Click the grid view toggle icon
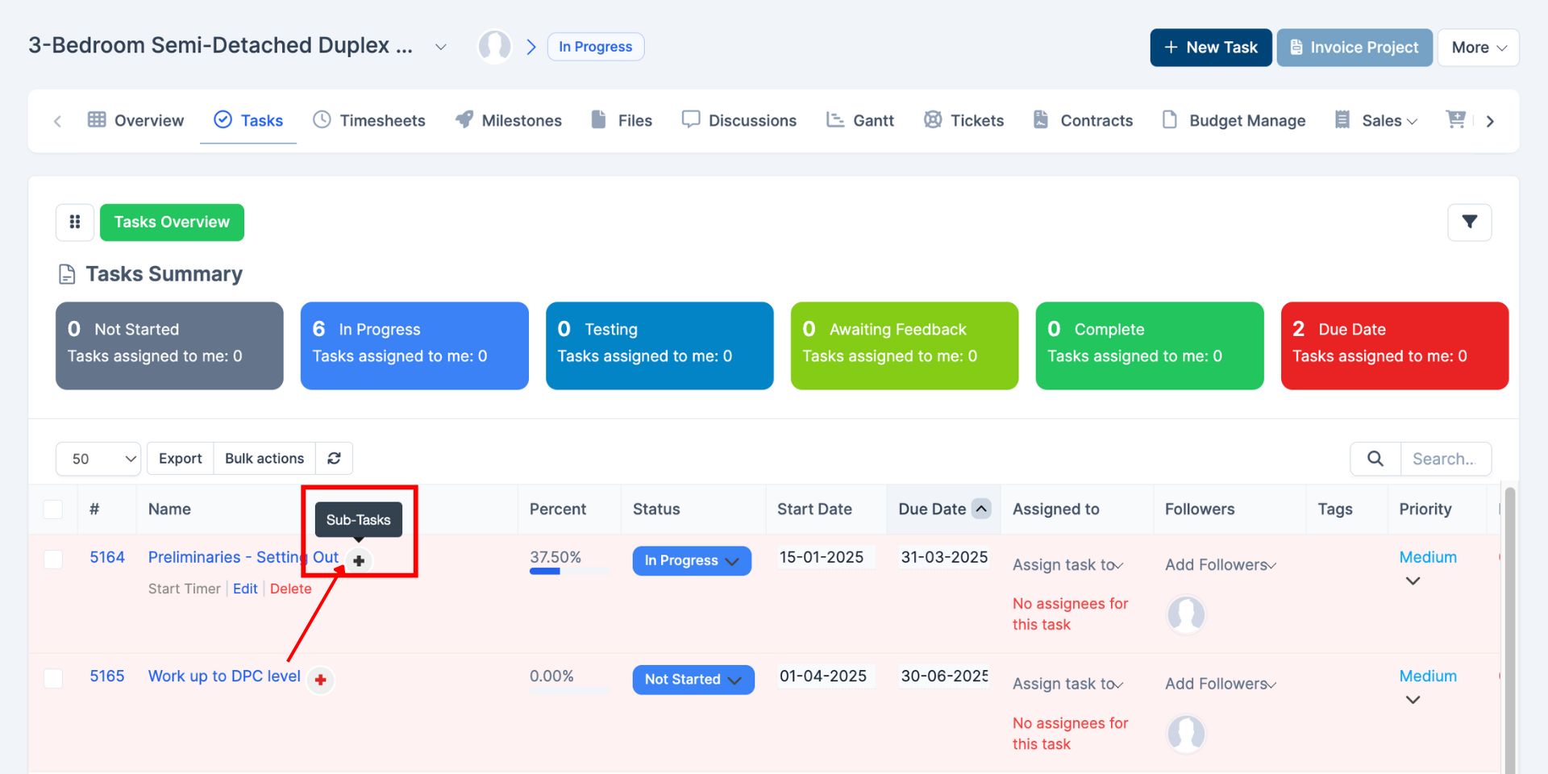 coord(75,222)
